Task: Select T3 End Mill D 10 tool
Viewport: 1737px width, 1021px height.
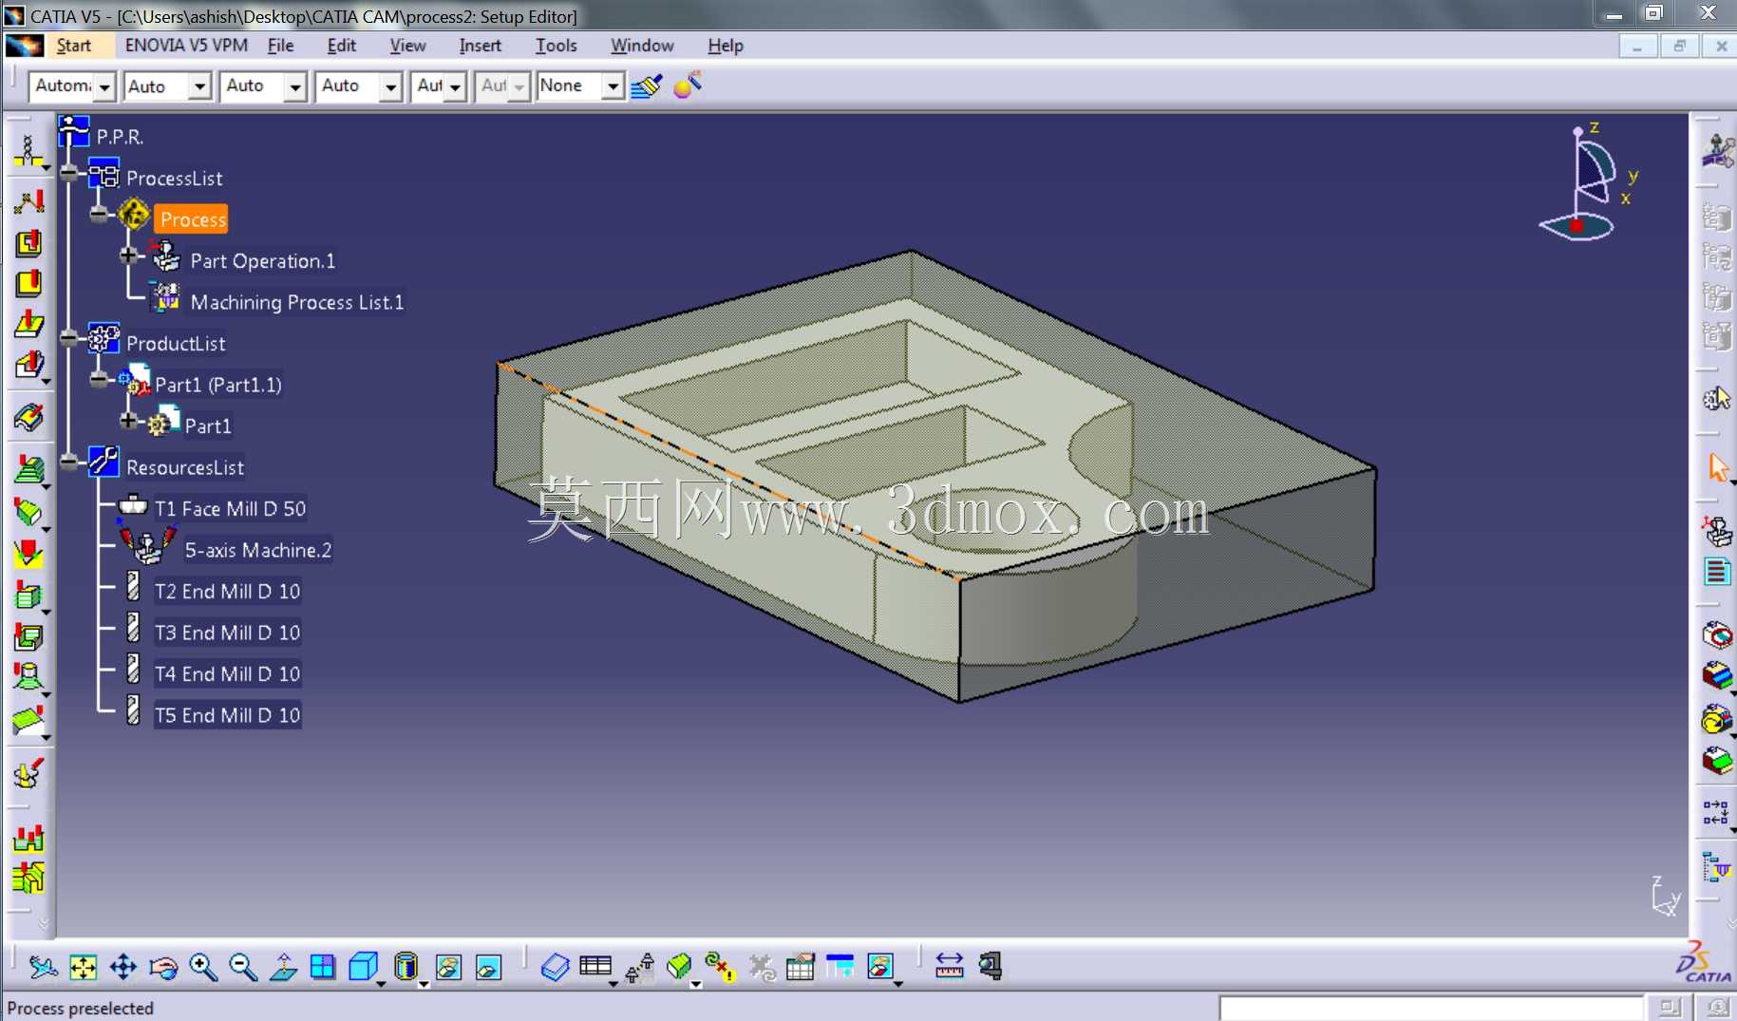Action: click(x=227, y=633)
